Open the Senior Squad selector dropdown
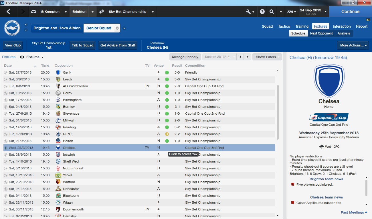This screenshot has height=219, width=372. point(117,28)
